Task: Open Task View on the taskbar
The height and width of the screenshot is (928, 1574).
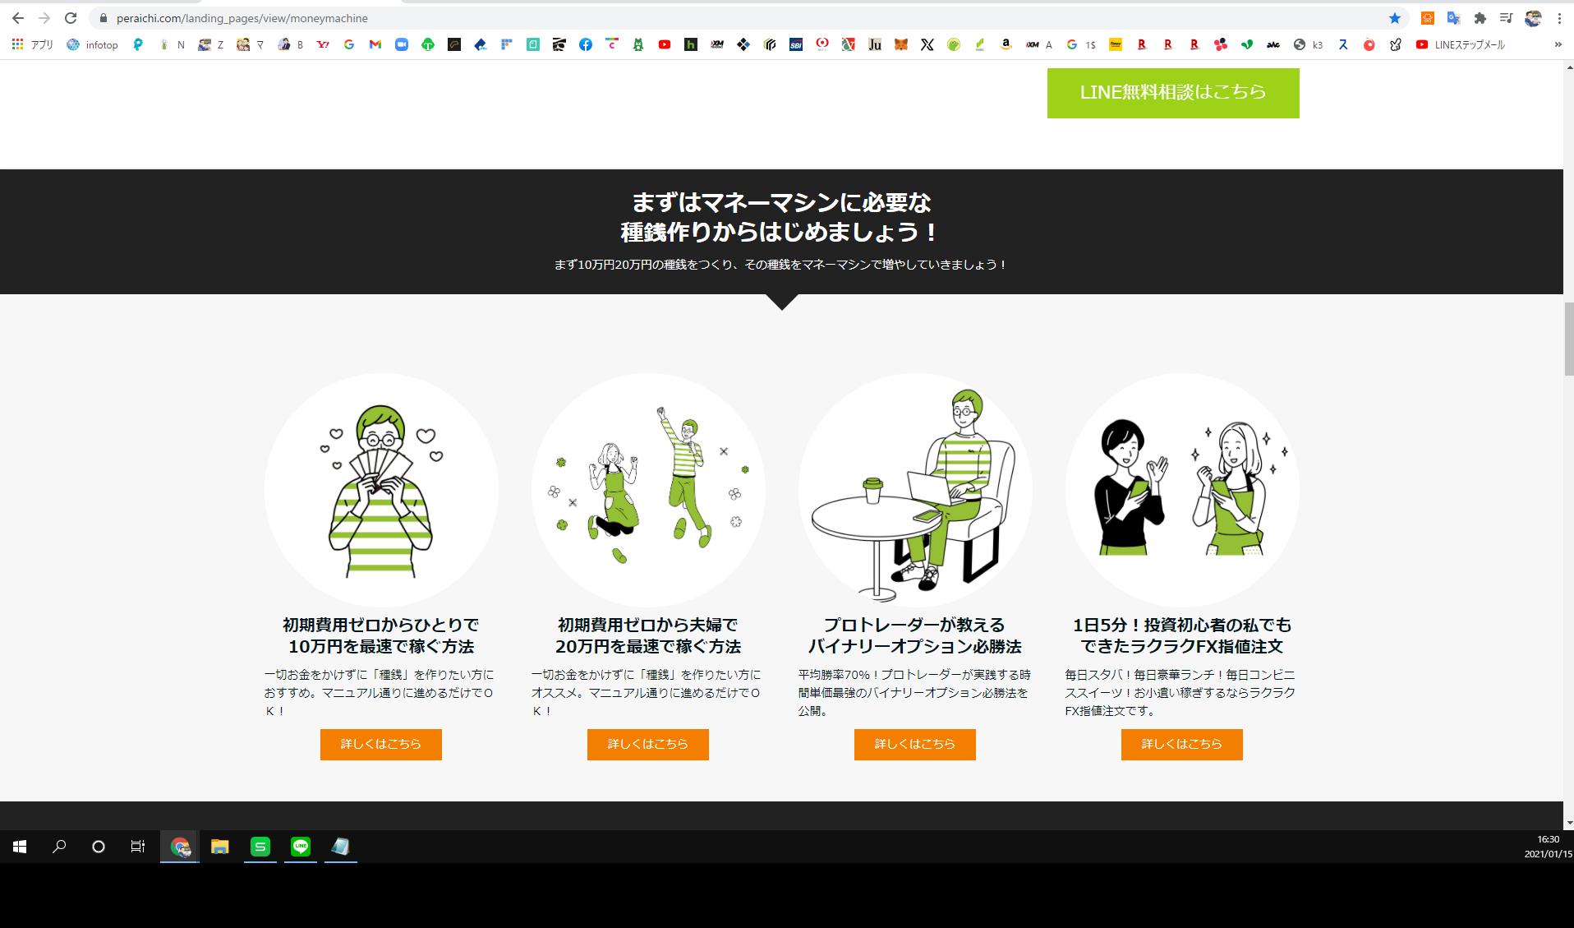Action: point(138,847)
